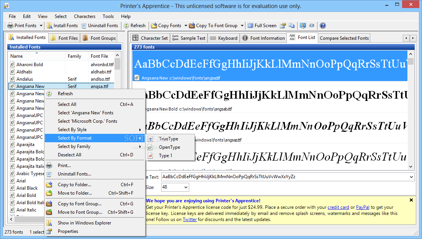Switch to the Keyboard tab

click(224, 38)
